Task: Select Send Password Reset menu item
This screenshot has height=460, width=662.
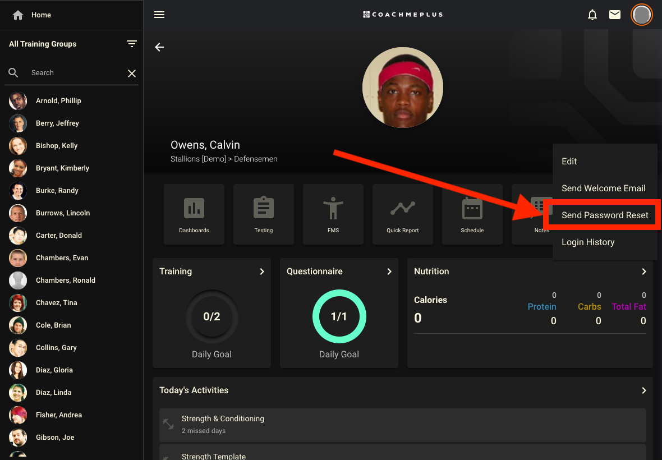Action: coord(605,215)
